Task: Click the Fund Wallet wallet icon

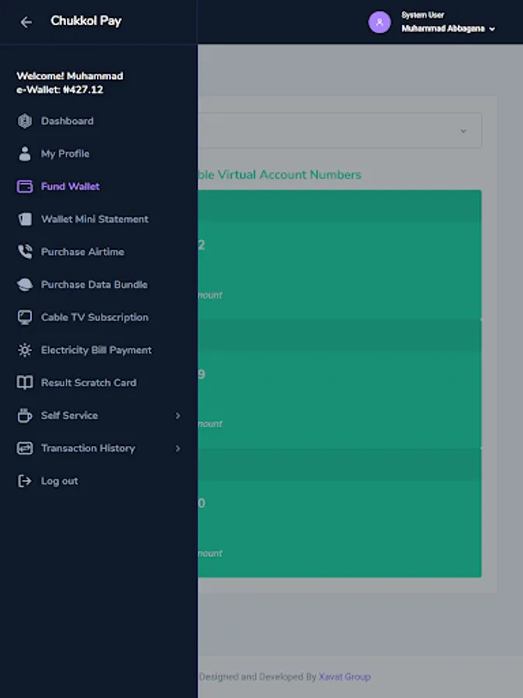Action: click(25, 186)
